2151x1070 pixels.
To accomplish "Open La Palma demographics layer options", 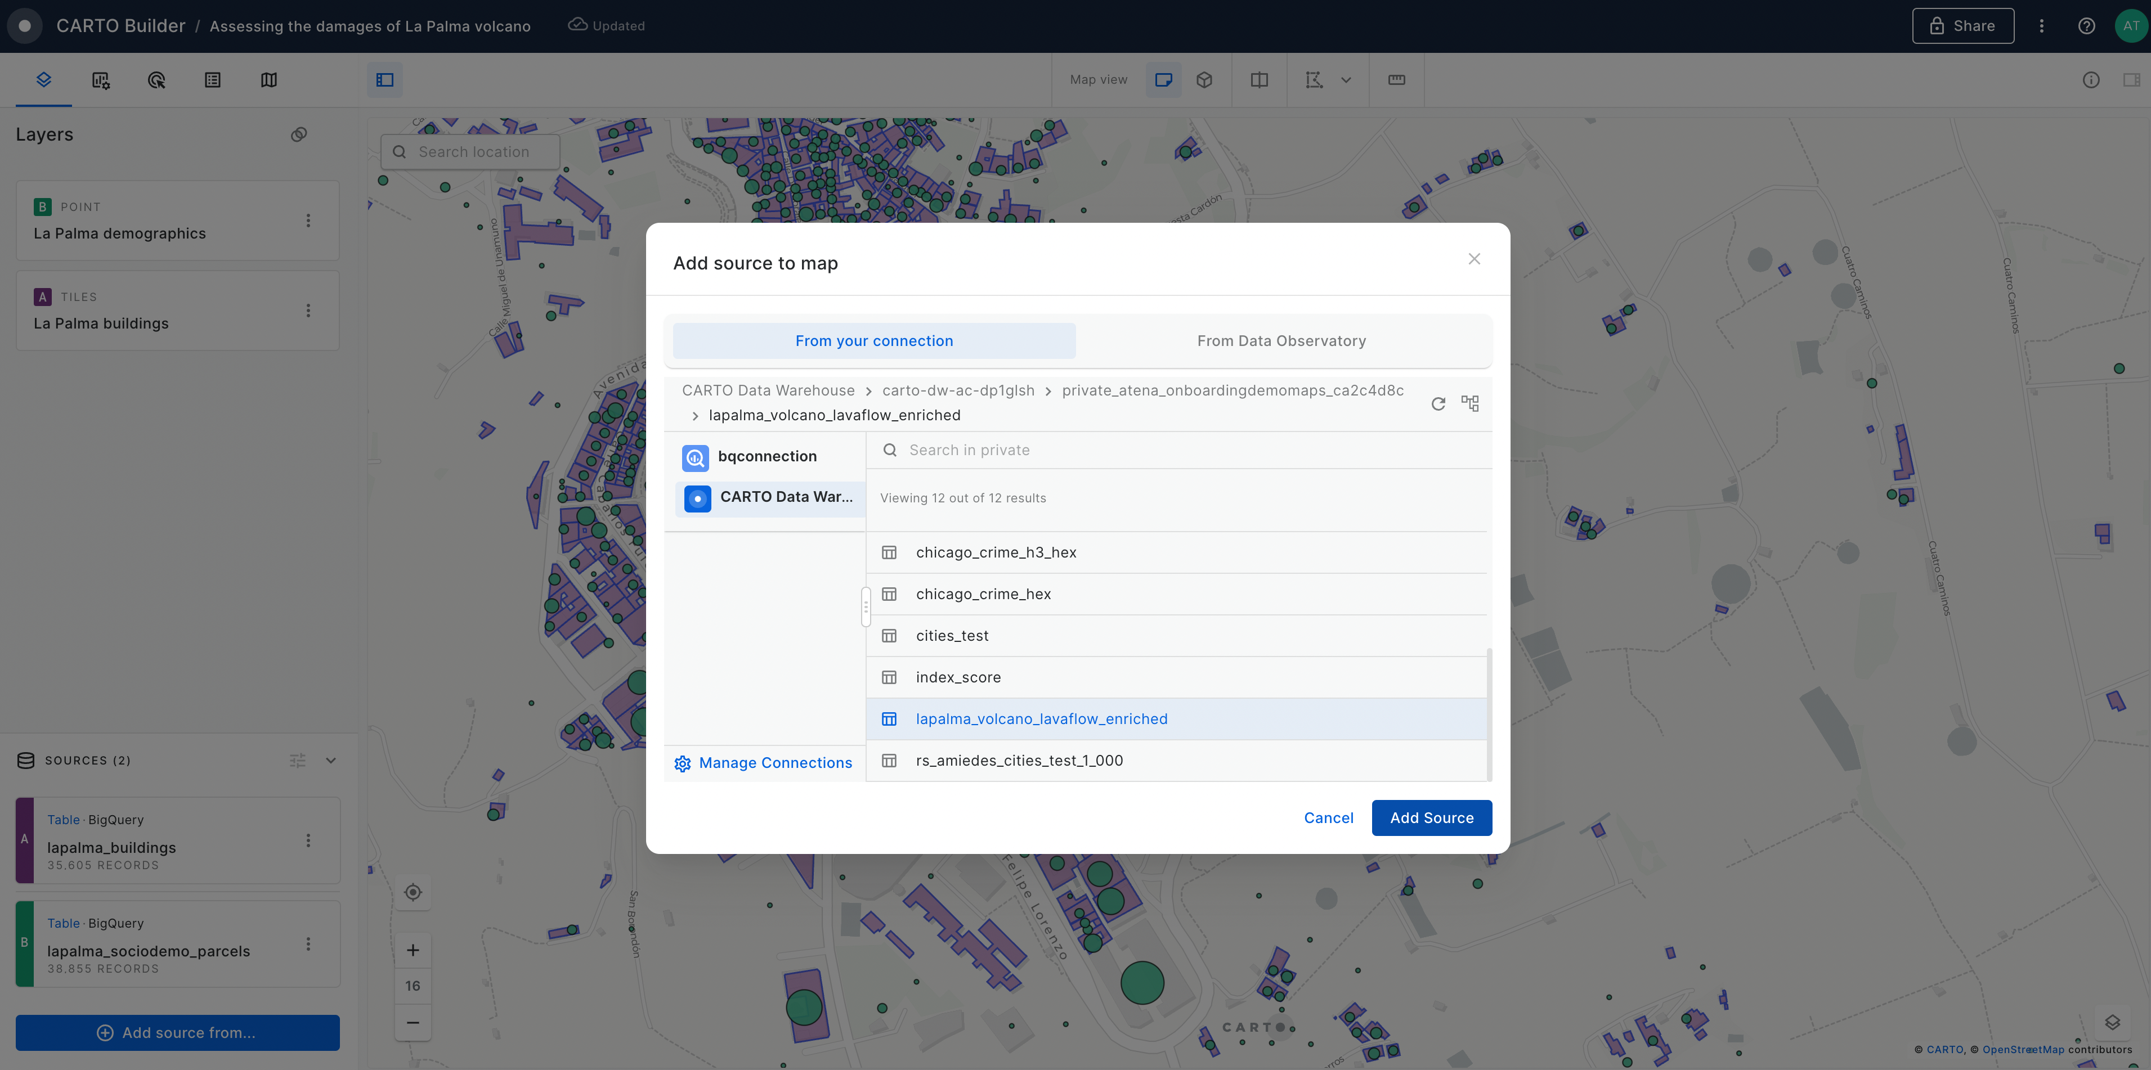I will [x=308, y=221].
